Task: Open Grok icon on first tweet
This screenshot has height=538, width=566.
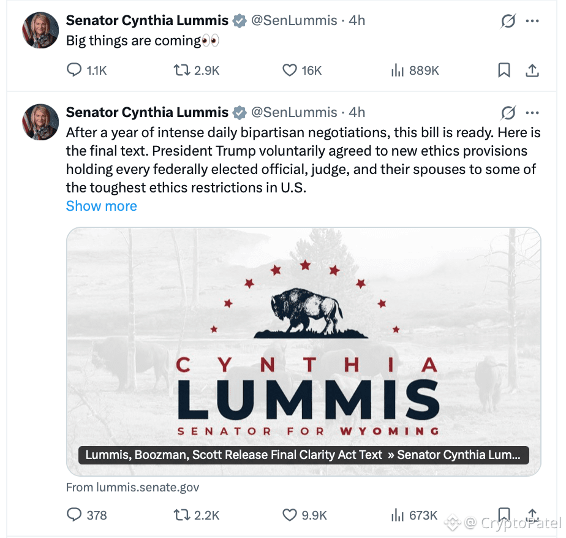Action: (508, 21)
